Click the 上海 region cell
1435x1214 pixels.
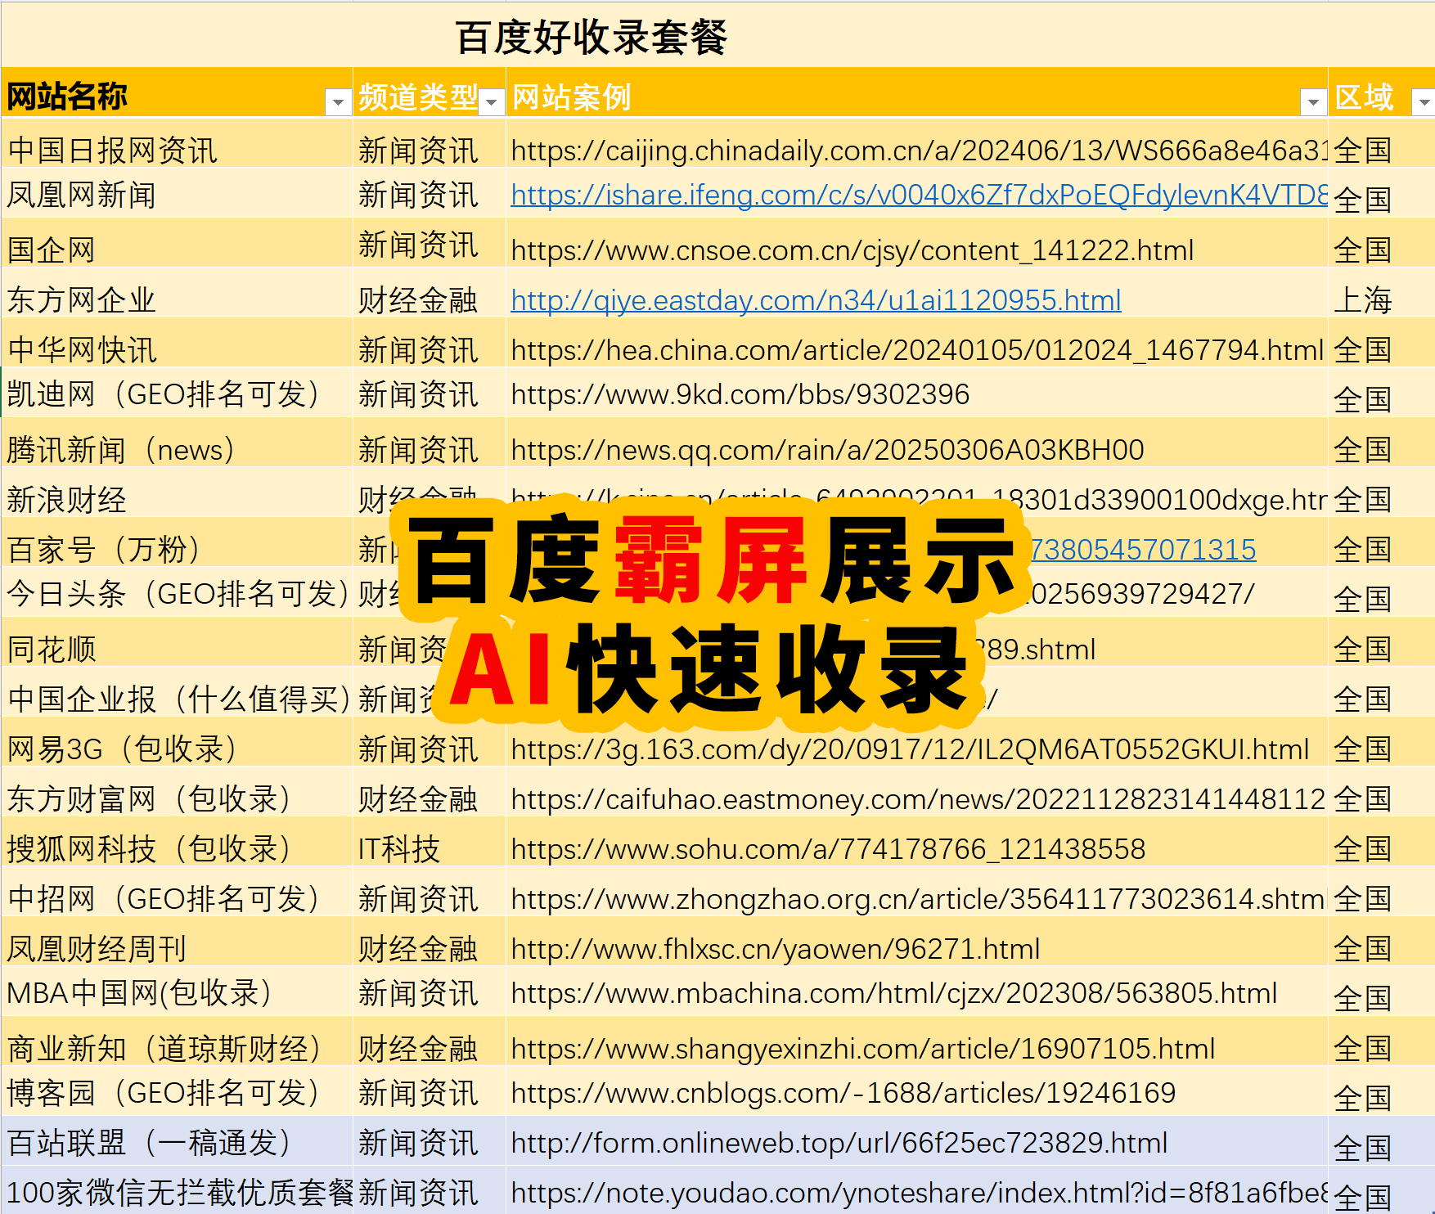point(1362,300)
